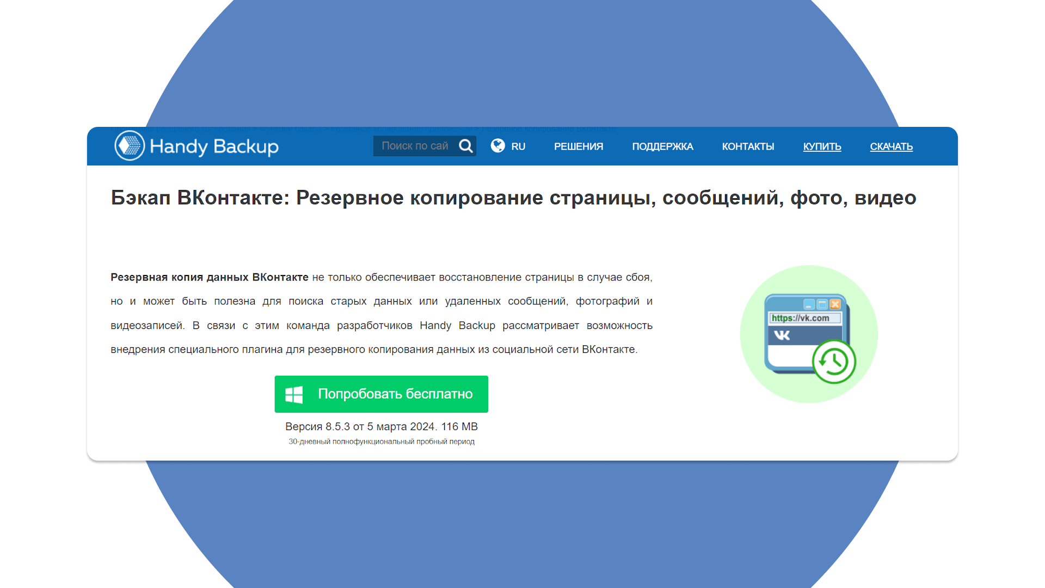Click the Версия 8.5.3 version text
1045x588 pixels.
coord(381,426)
